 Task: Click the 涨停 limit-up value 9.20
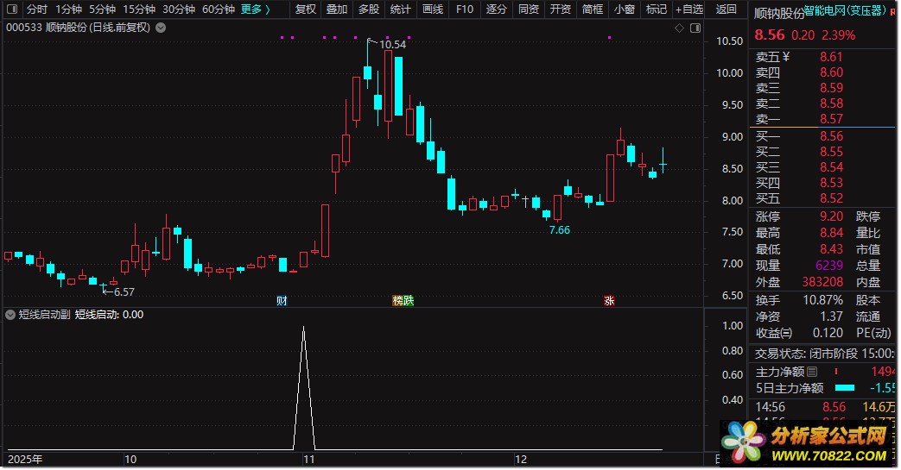pyautogui.click(x=831, y=216)
